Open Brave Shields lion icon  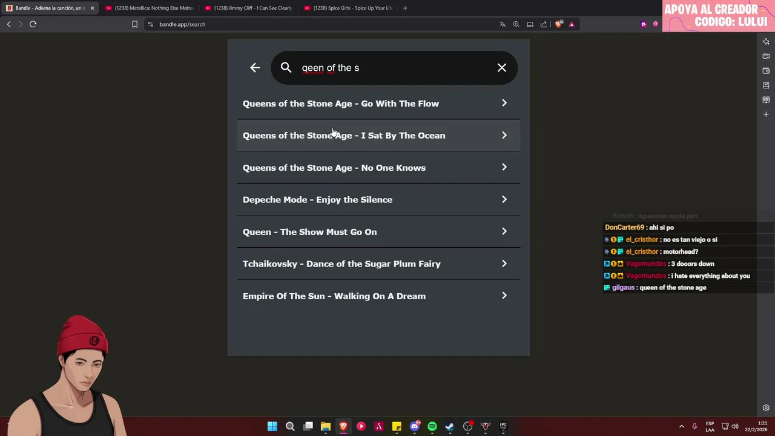[x=558, y=24]
